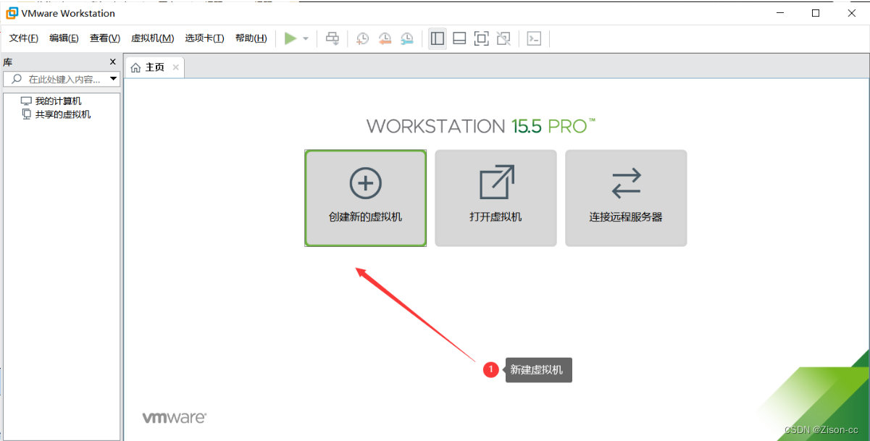Open the 查看(V) menu
Viewport: 870px width, 441px height.
coord(105,38)
